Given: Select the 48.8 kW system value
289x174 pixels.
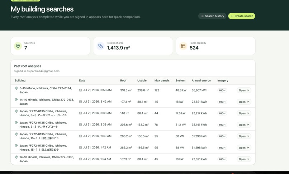Looking at the screenshot, I should pyautogui.click(x=181, y=90).
